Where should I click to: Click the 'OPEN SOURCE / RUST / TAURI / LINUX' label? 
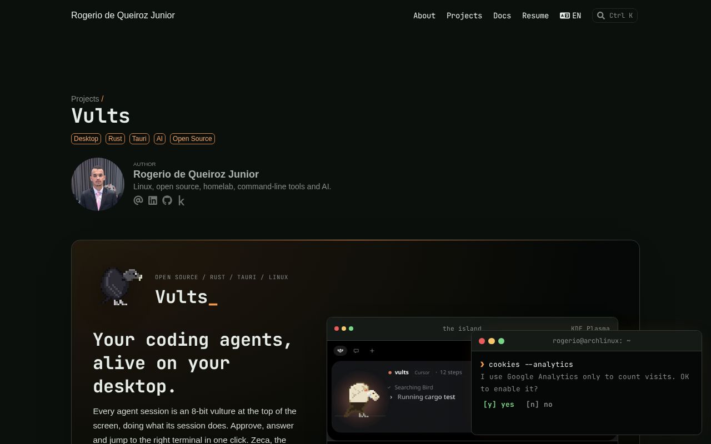222,277
